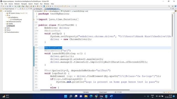Click the editor horizontal scrollbar
This screenshot has width=177, height=99.
coord(85,90)
